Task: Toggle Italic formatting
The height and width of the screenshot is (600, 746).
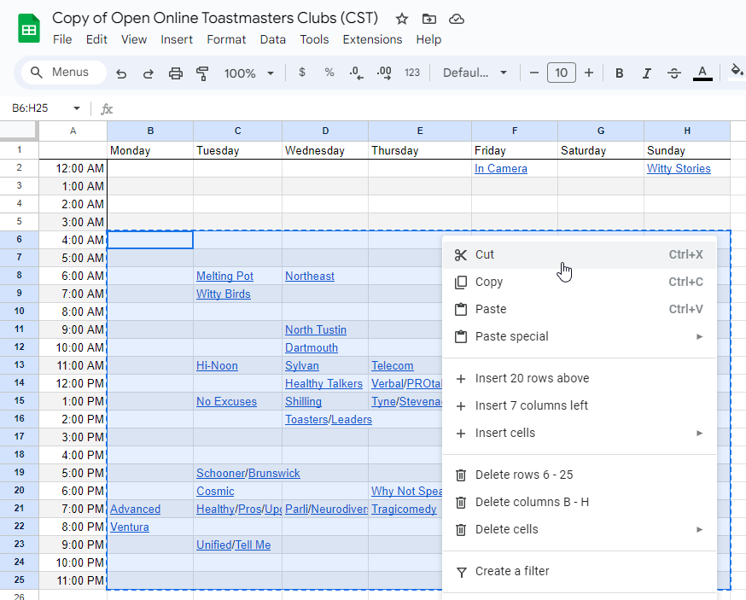Action: coord(647,73)
